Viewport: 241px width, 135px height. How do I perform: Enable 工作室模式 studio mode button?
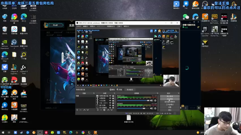pyautogui.click(x=170, y=104)
